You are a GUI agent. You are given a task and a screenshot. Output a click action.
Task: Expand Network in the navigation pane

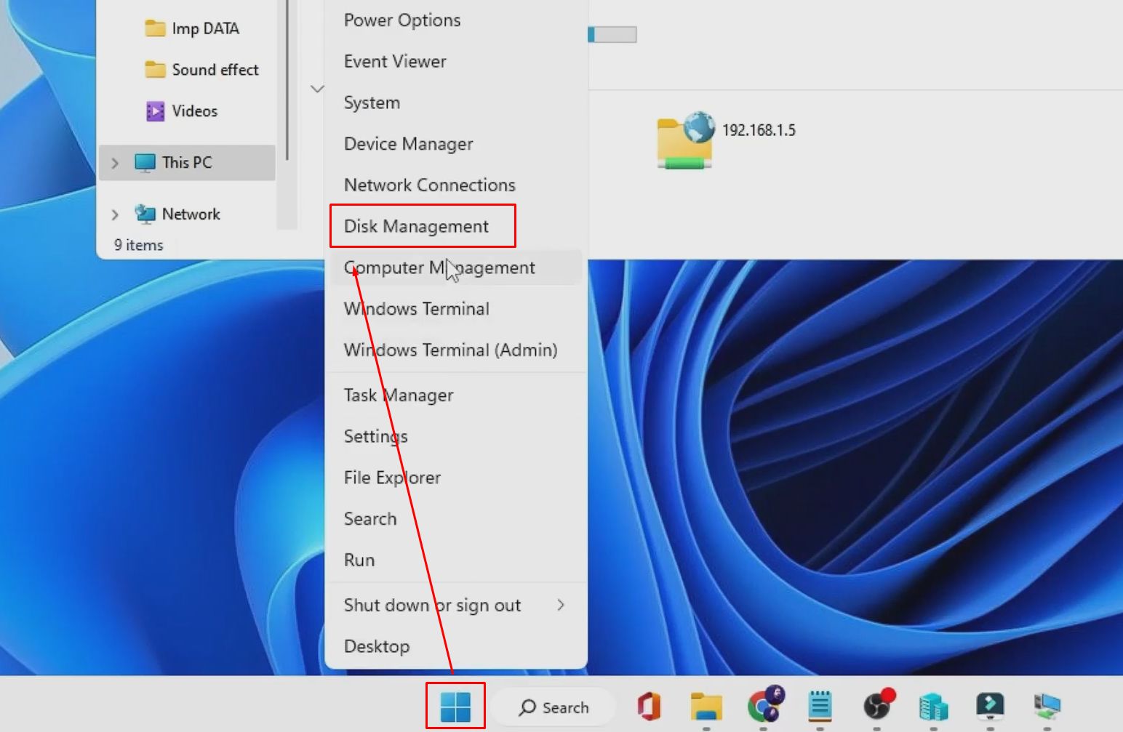(x=115, y=214)
